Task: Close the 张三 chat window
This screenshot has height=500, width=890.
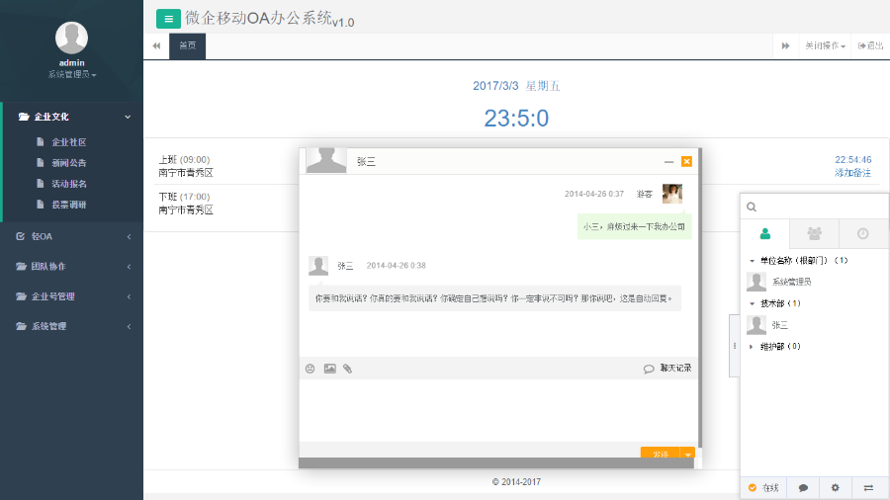Action: (x=686, y=162)
